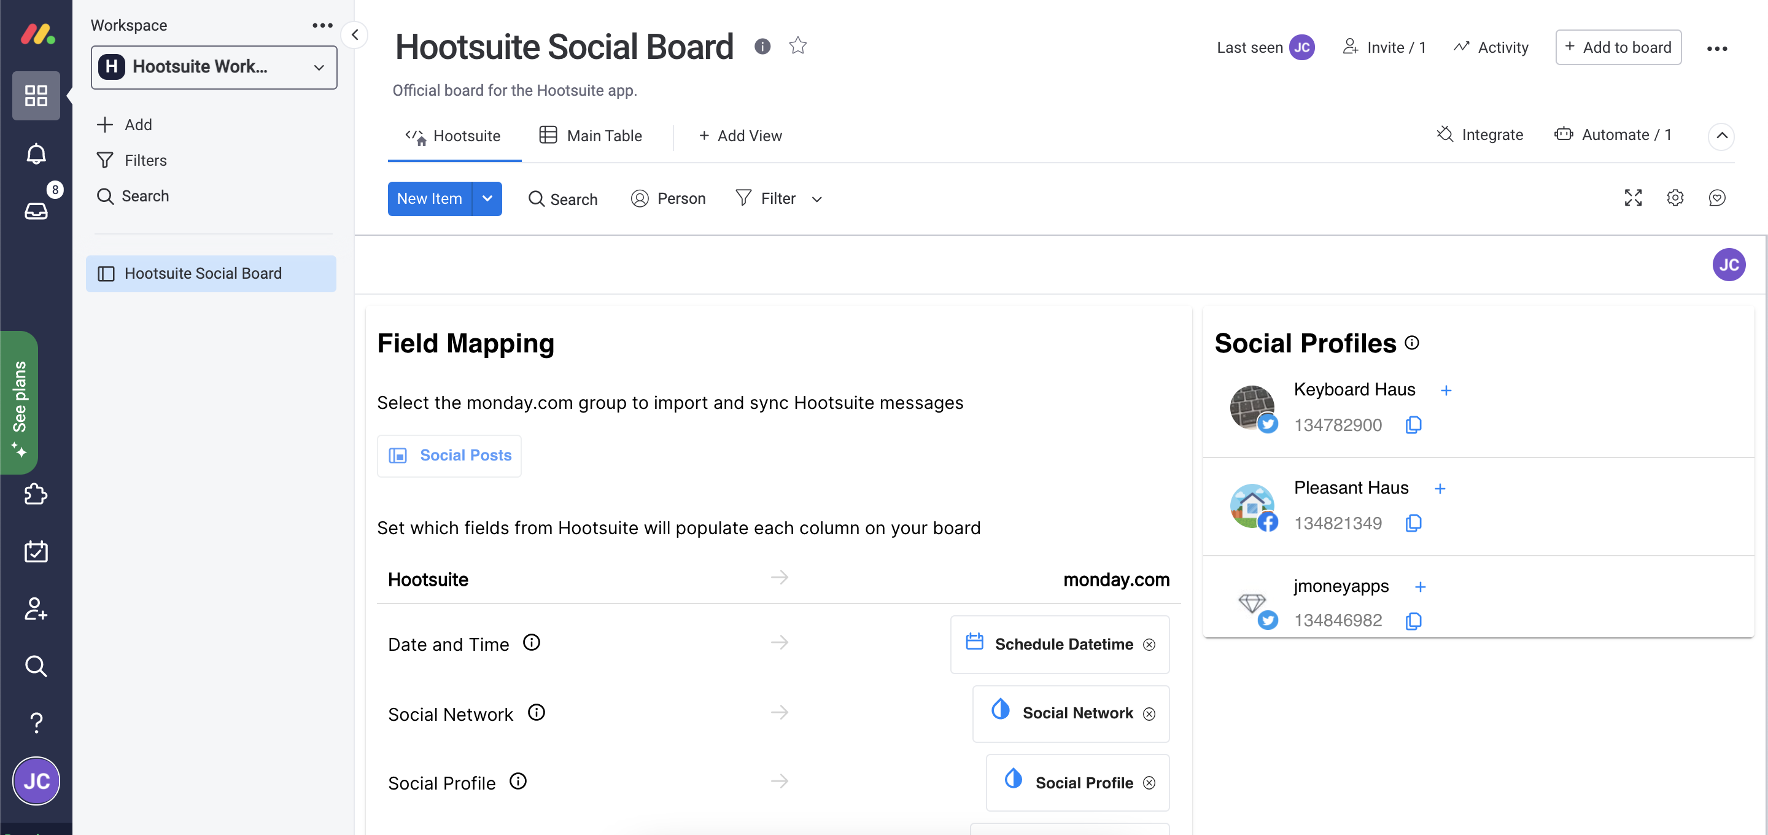Click the Add to board button
This screenshot has height=835, width=1768.
[1618, 47]
